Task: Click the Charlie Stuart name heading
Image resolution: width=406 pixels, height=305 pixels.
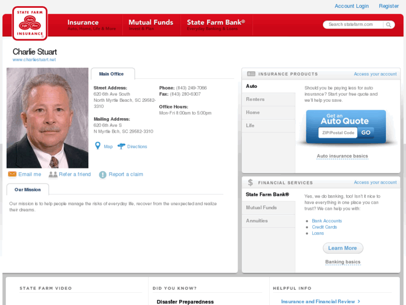Action: click(x=35, y=51)
